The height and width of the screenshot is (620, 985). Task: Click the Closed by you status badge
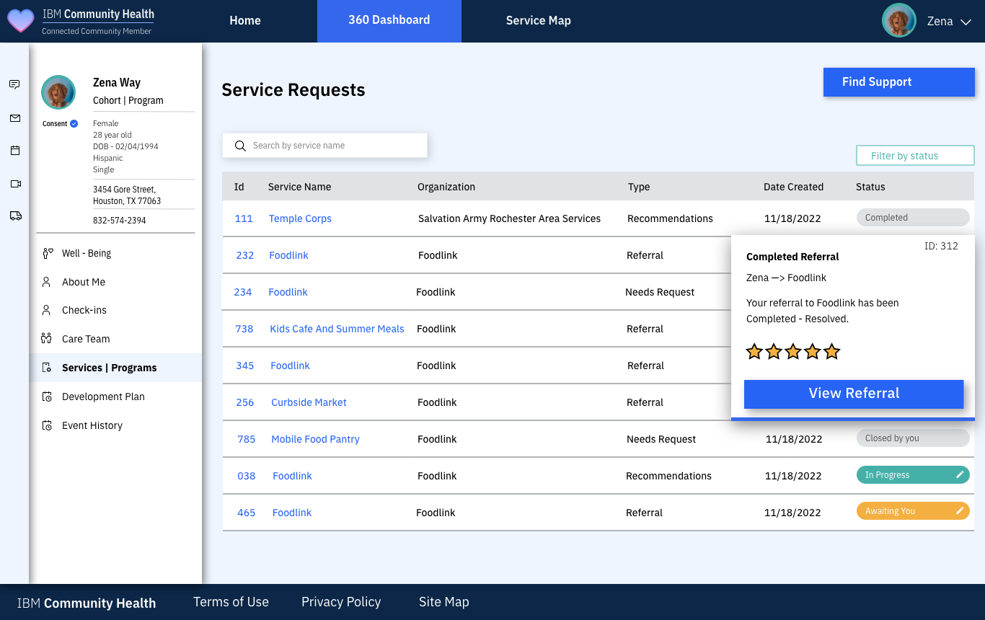tap(913, 438)
